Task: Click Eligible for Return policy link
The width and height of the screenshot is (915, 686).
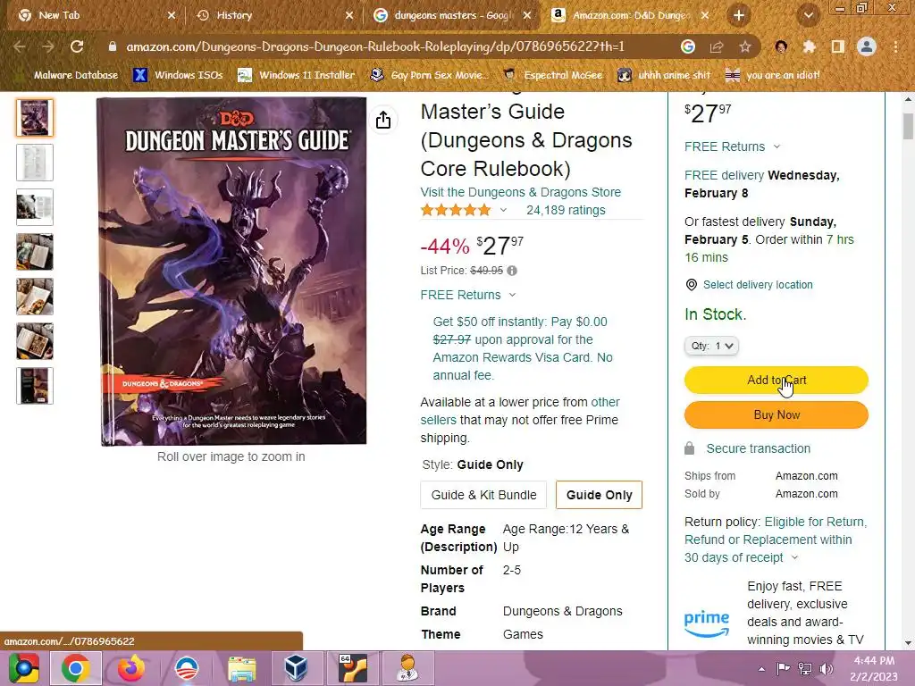Action: point(776,540)
